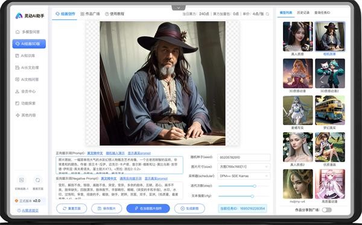Image resolution: width=362 pixels, height=225 pixels.
Task: Select the double-decker bus model thumbnail
Action: coord(330,110)
